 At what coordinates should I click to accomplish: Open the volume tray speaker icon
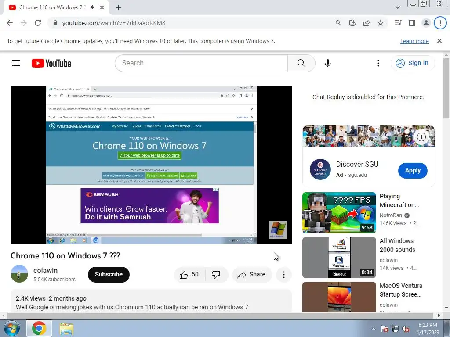click(406, 329)
